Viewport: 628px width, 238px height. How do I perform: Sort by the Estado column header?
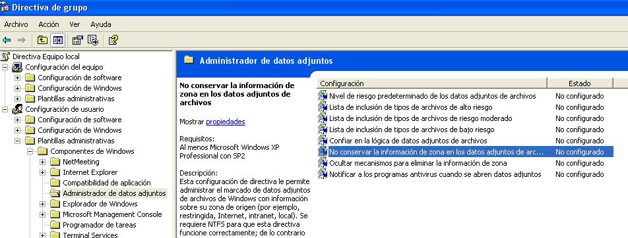pos(580,83)
